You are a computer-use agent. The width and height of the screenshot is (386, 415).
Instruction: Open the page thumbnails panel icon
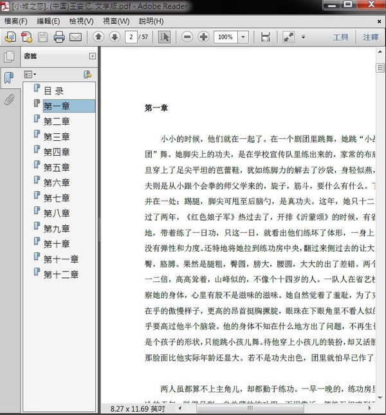9,57
